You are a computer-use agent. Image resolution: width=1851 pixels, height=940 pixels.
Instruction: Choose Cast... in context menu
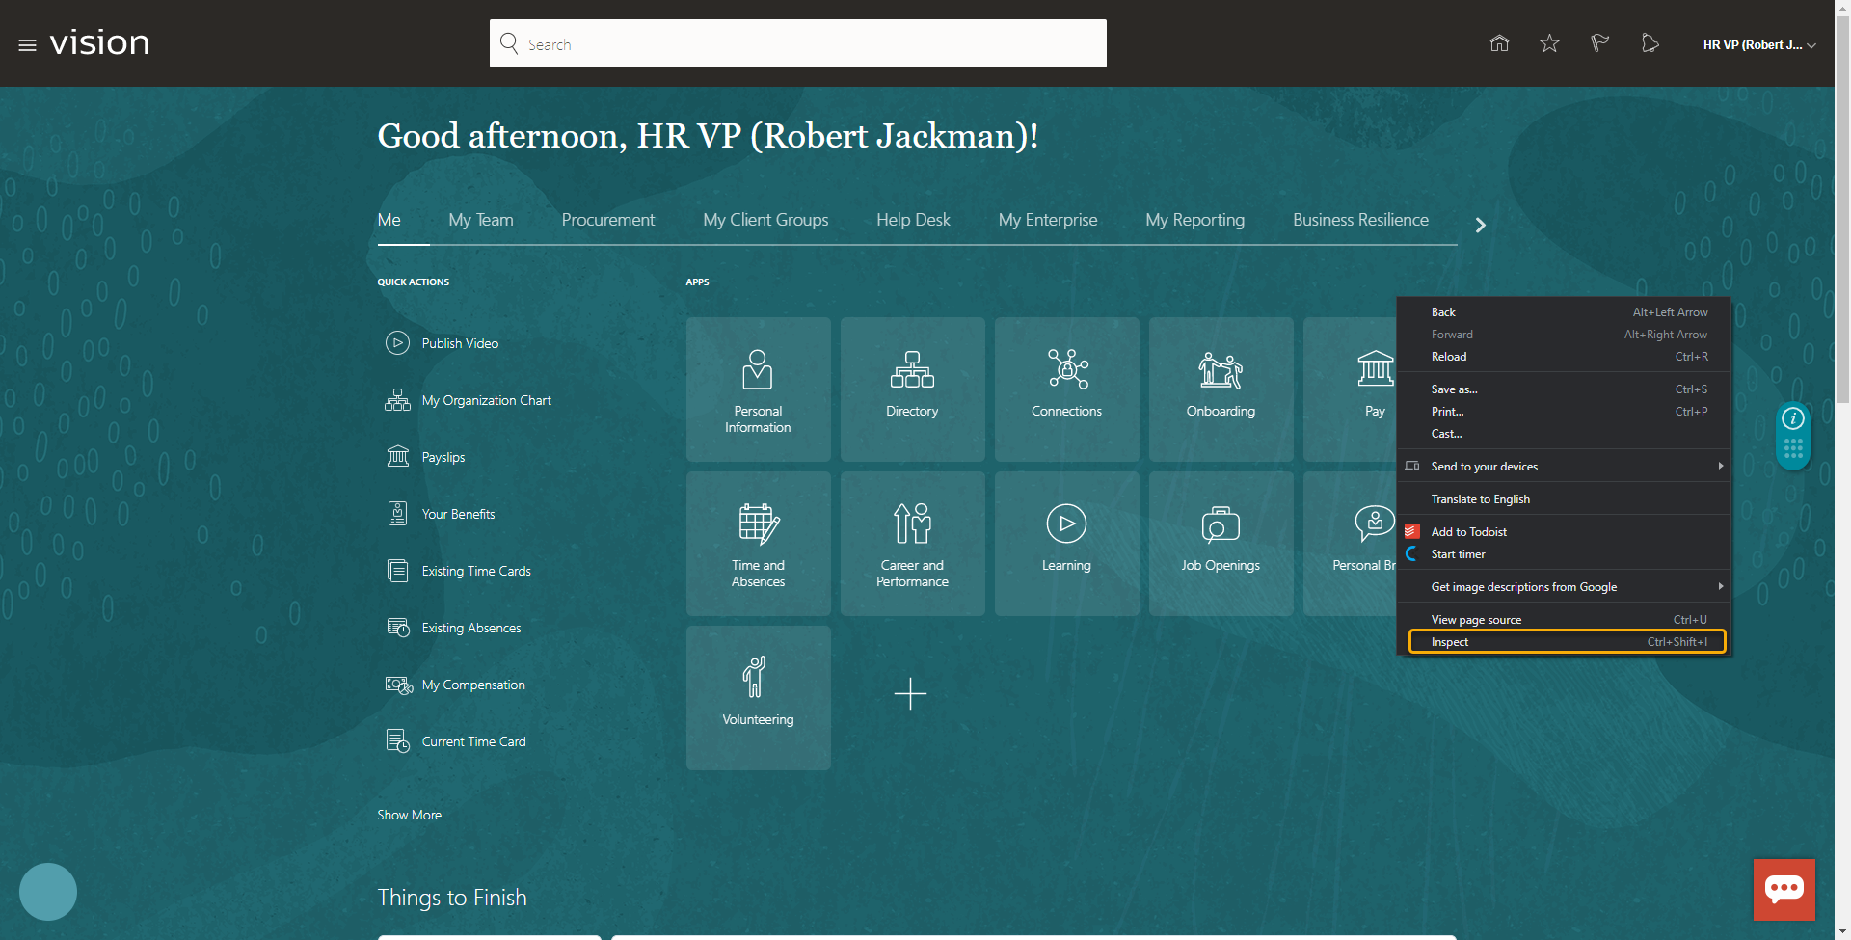tap(1564, 434)
